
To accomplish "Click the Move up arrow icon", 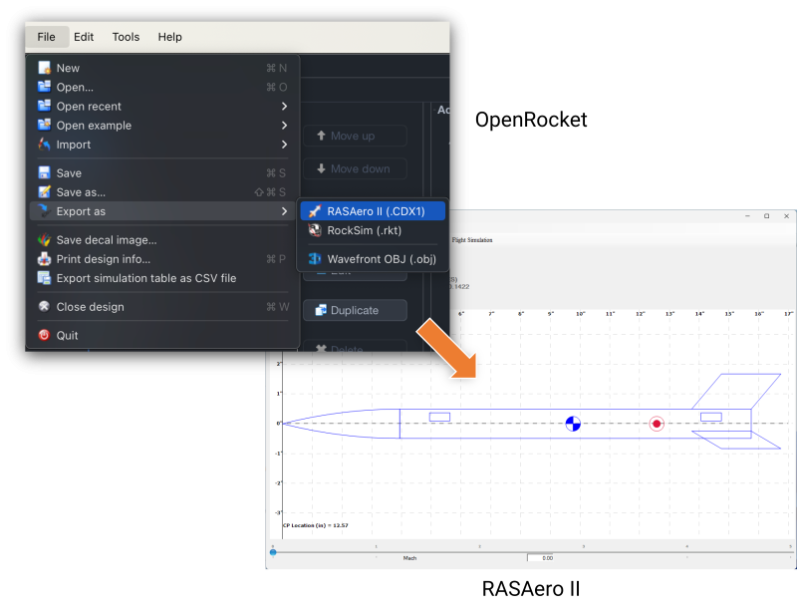I will pyautogui.click(x=321, y=136).
